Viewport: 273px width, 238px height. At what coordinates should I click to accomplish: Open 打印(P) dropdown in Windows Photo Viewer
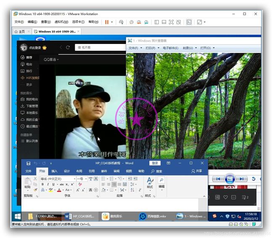click(152, 48)
